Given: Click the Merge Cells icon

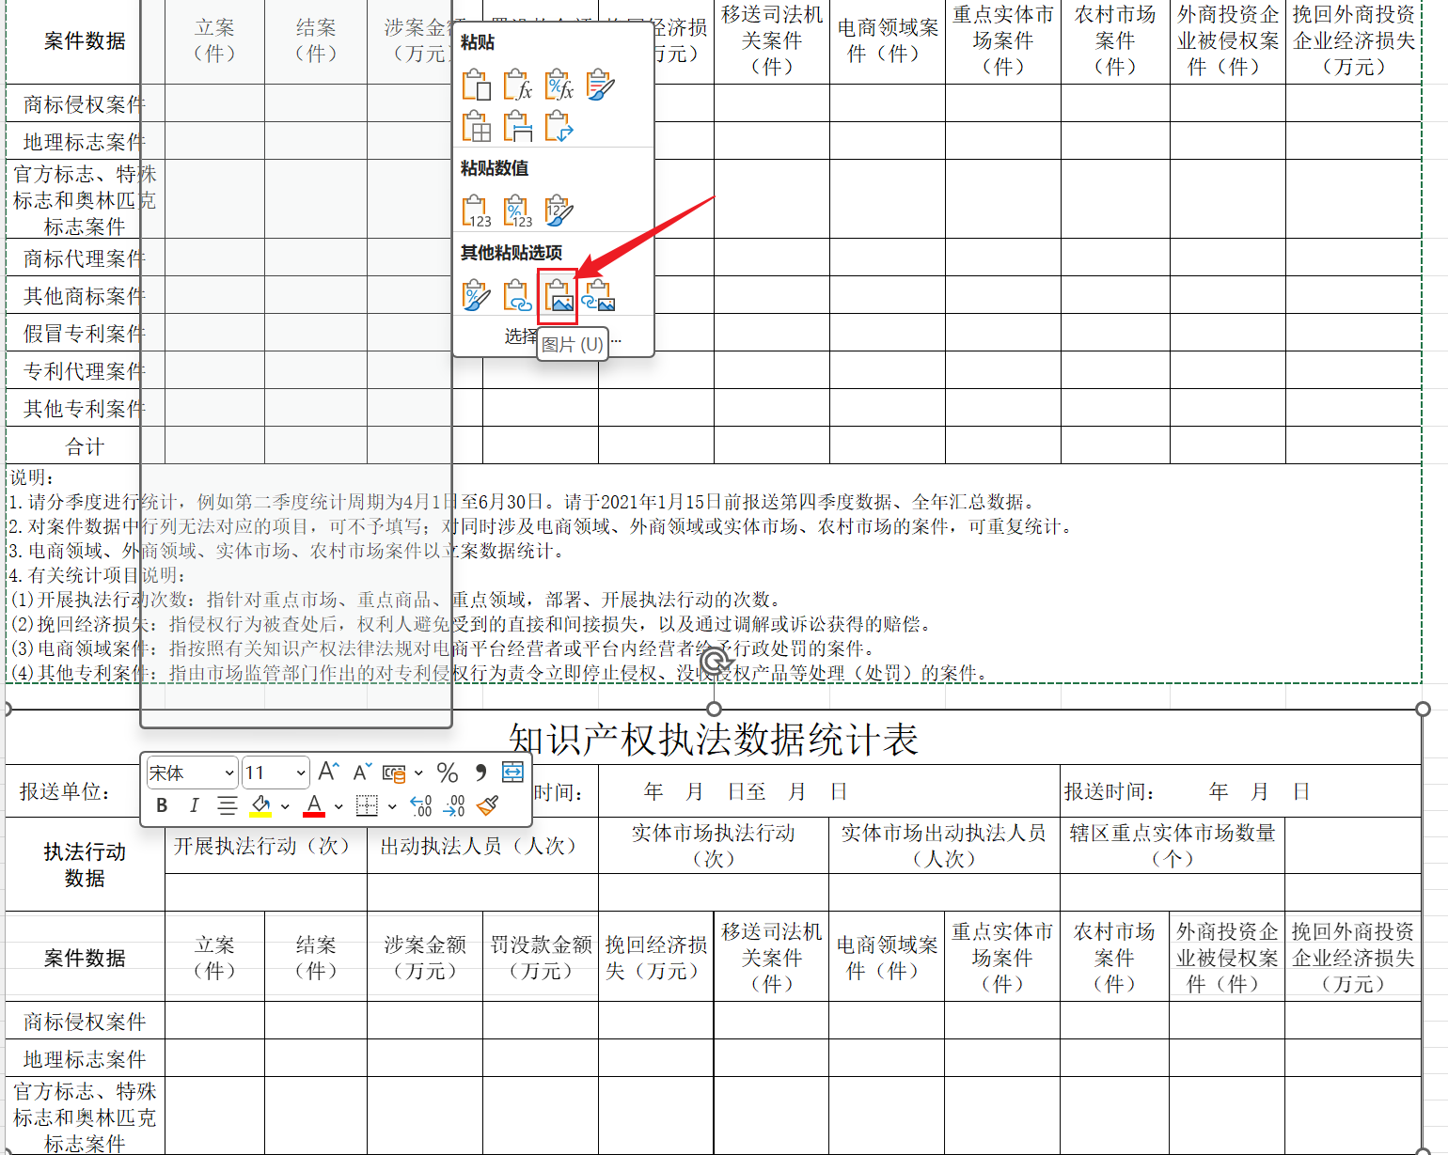Looking at the screenshot, I should pyautogui.click(x=512, y=772).
